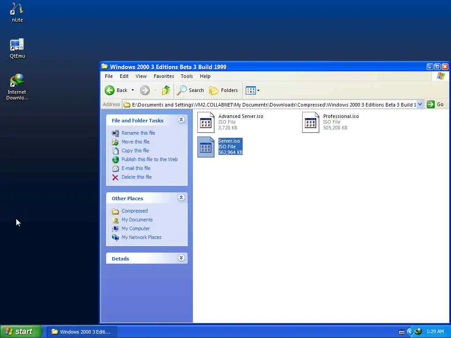
Task: Click the Rename this file icon
Action: (x=115, y=133)
